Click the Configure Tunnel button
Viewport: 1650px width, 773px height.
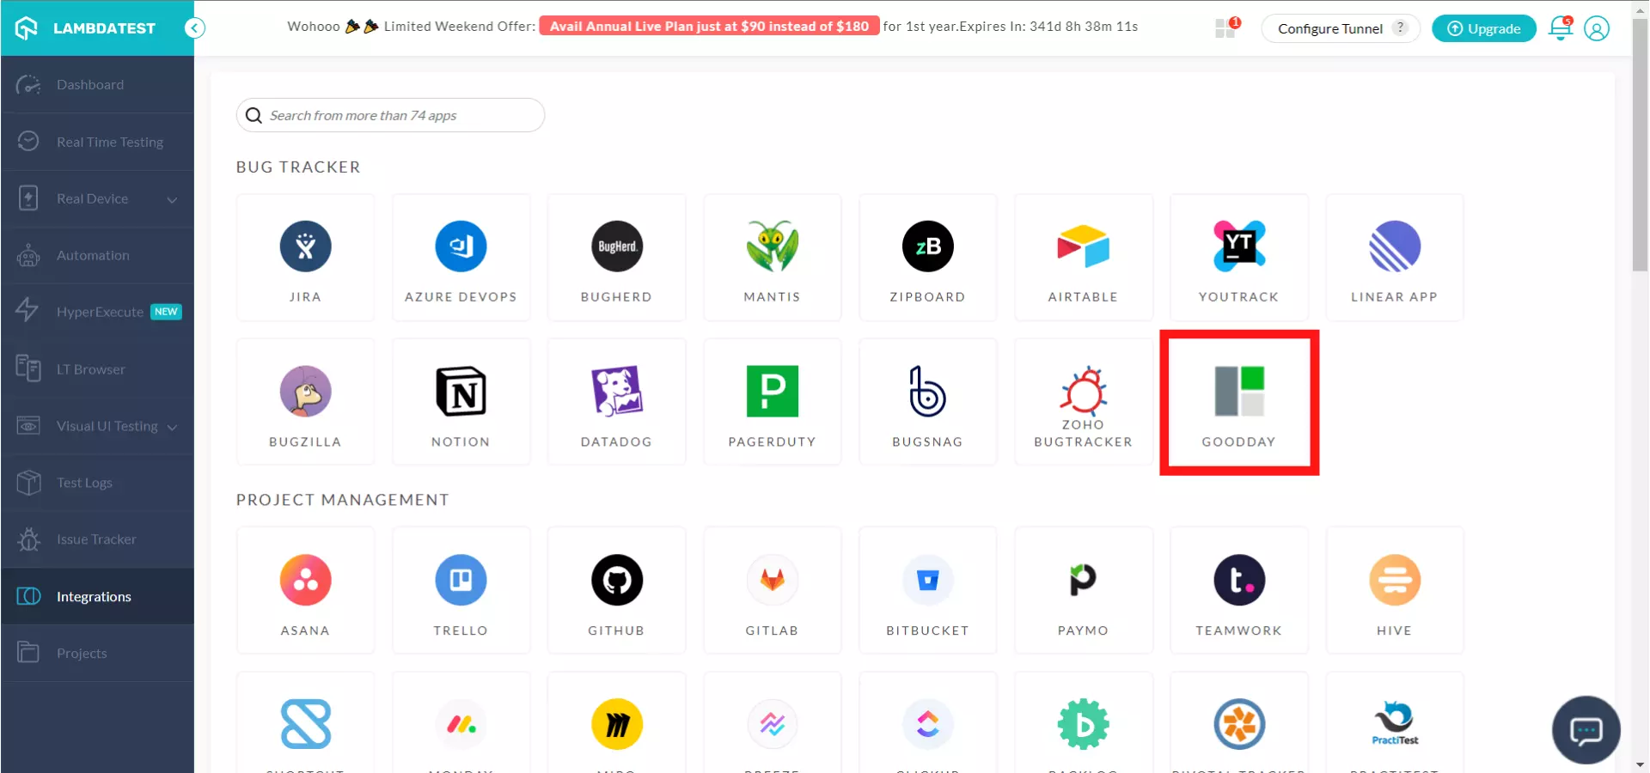[1330, 28]
